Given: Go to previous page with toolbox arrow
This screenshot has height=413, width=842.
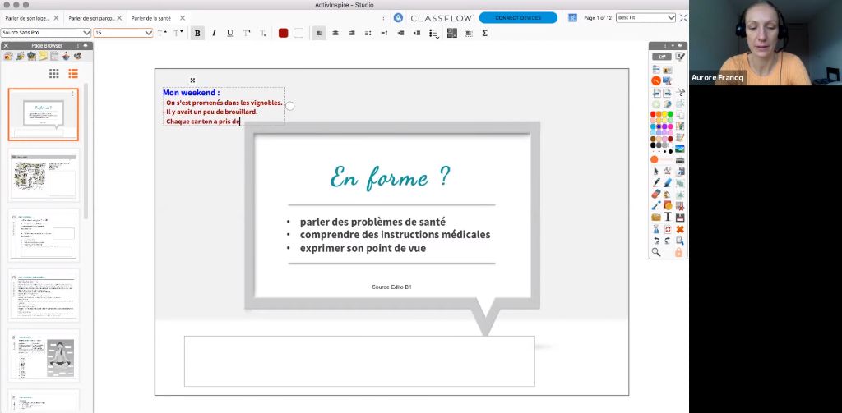Looking at the screenshot, I should [x=655, y=93].
